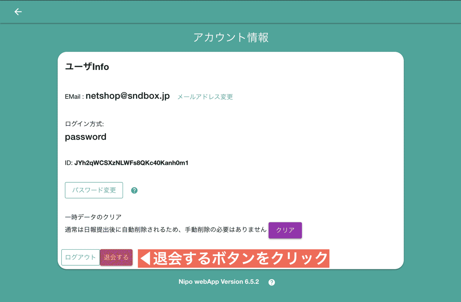This screenshot has height=302, width=461.
Task: Click the 一時データのクリア label
Action: (x=93, y=217)
